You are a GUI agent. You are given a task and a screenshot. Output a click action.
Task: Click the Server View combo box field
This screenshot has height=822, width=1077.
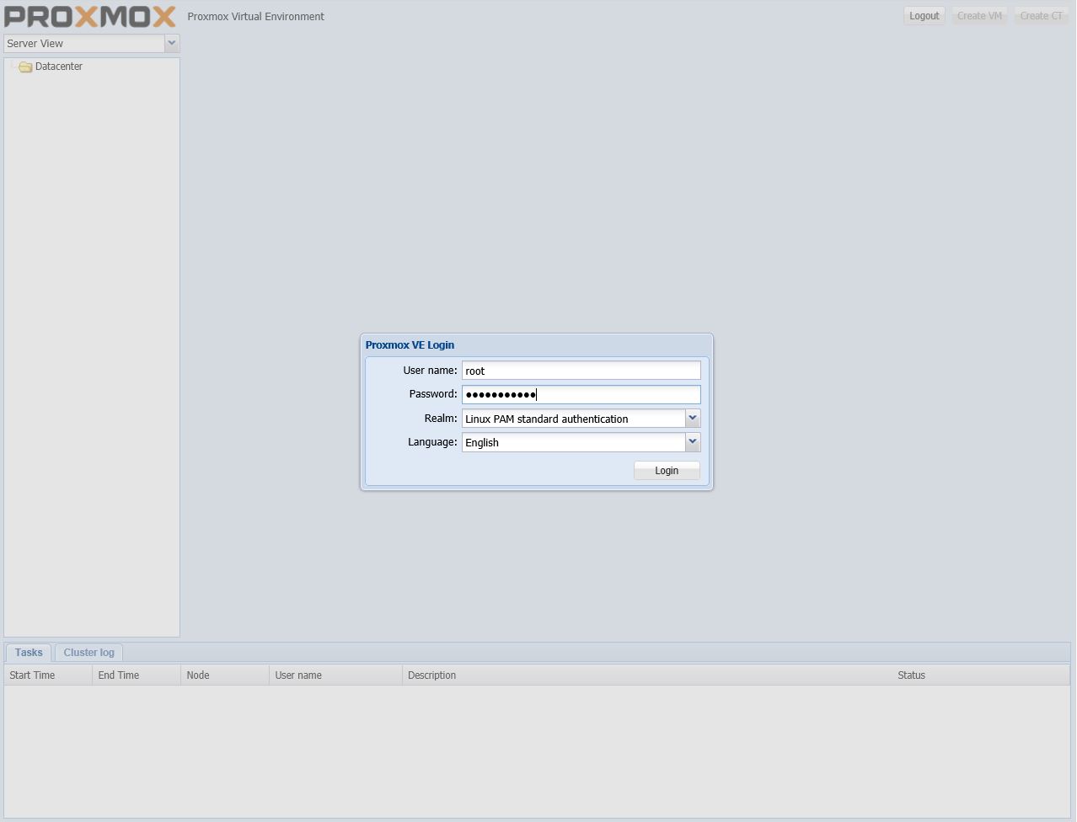click(x=84, y=43)
